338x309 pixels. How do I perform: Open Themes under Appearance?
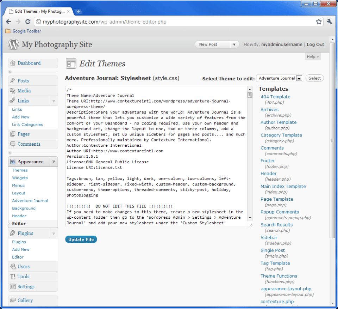point(20,170)
